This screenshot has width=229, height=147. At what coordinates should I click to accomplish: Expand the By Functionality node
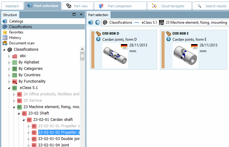click(x=9, y=82)
